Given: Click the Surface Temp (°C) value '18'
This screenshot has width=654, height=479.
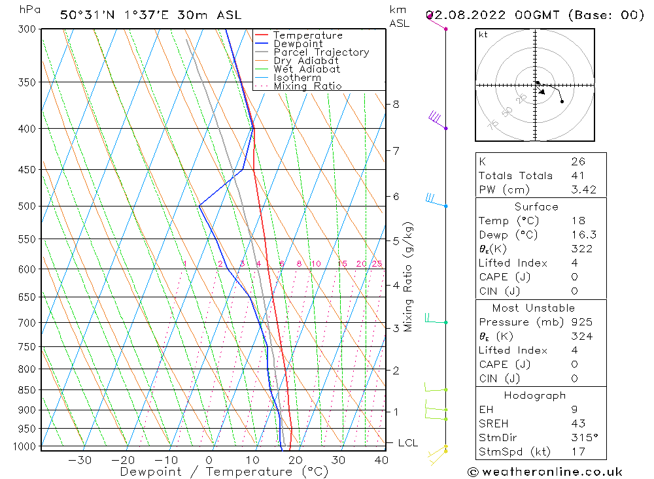Looking at the screenshot, I should pyautogui.click(x=579, y=221).
